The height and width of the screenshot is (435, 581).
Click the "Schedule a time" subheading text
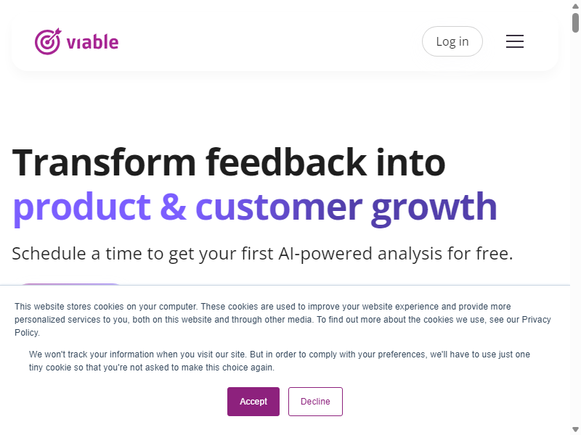click(x=262, y=254)
